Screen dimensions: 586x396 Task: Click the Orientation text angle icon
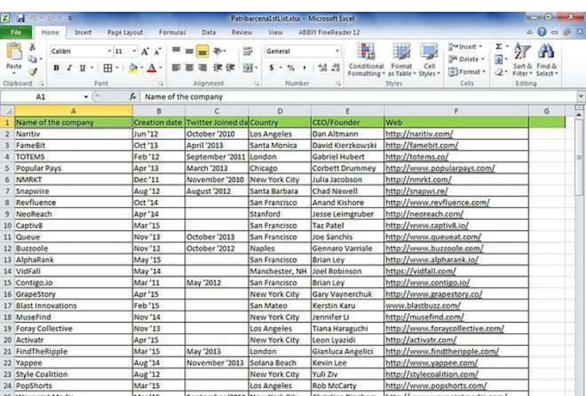tap(219, 51)
